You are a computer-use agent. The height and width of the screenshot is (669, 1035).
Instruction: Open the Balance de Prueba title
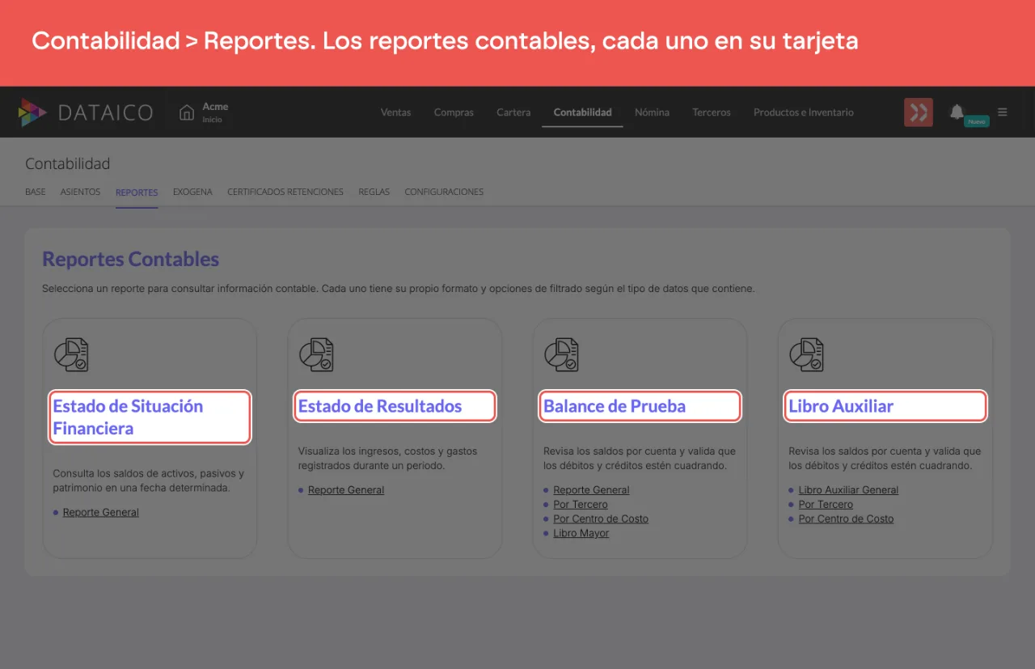[615, 406]
